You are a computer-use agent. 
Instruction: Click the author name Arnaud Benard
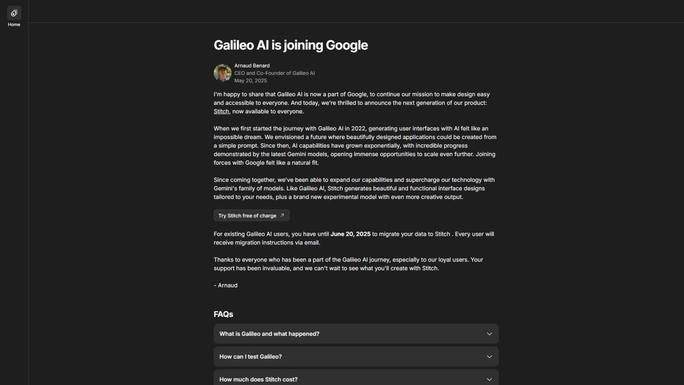pyautogui.click(x=252, y=65)
